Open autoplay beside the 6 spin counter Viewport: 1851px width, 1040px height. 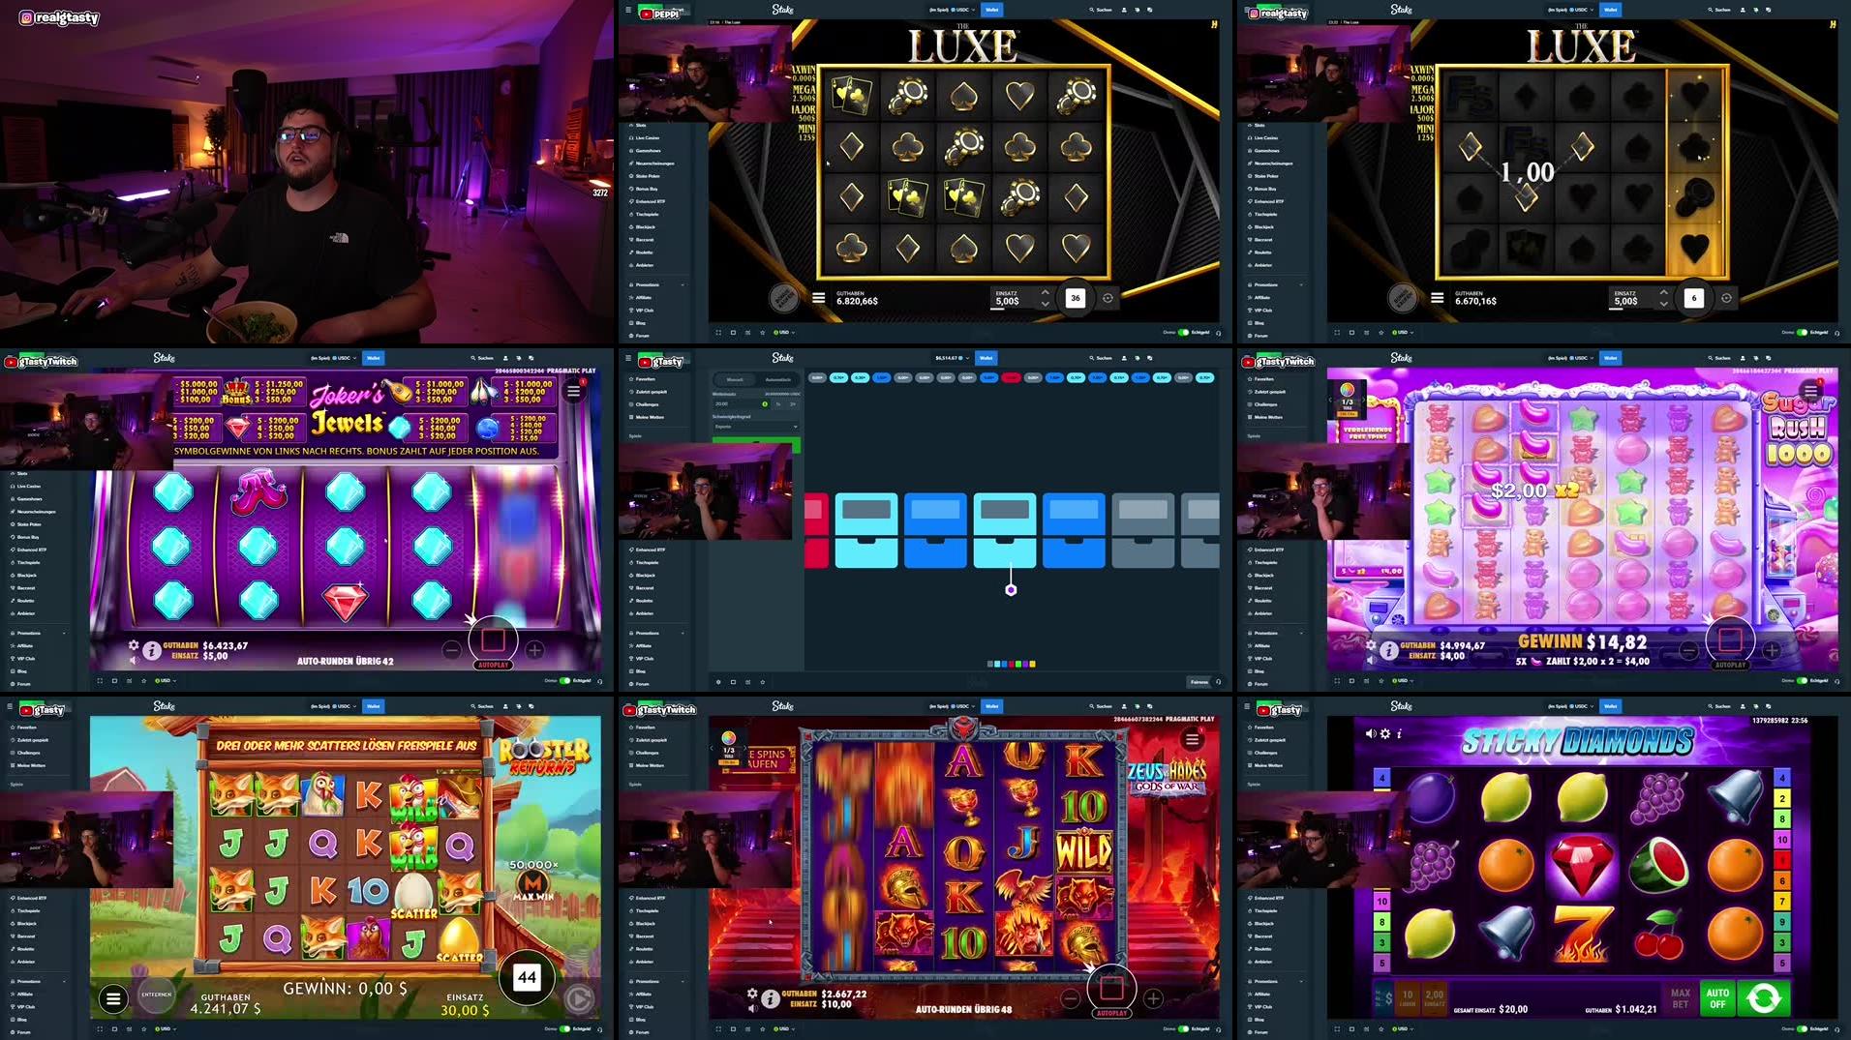coord(1726,298)
